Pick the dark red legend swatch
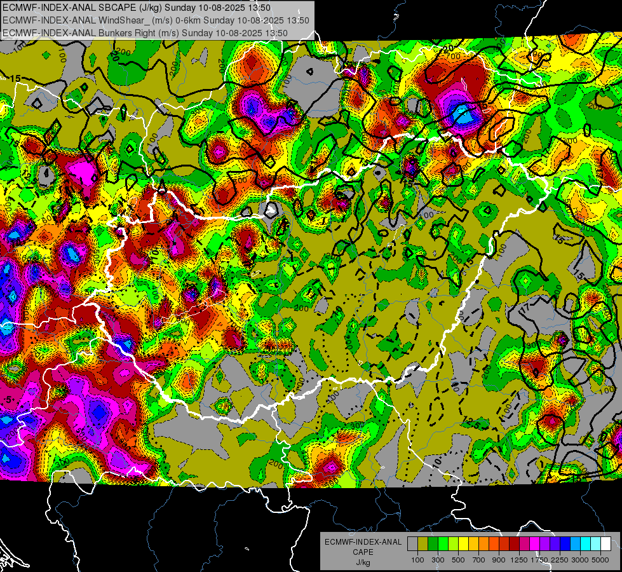Screen dimensions: 622x572 pos(514,544)
